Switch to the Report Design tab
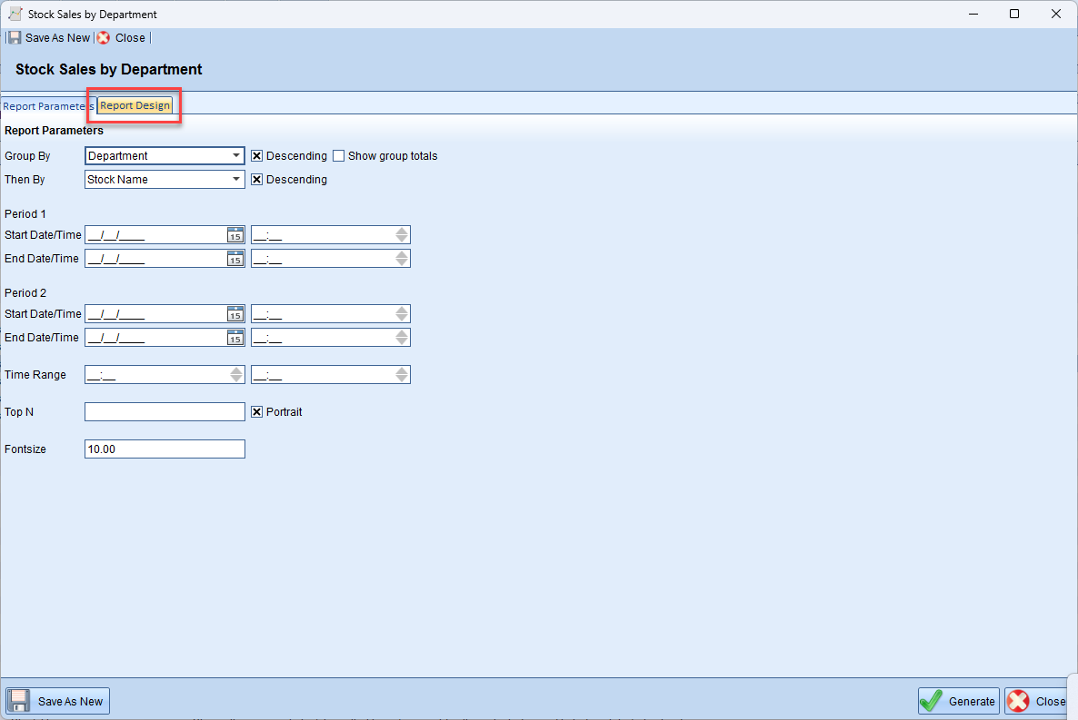The width and height of the screenshot is (1078, 720). coord(135,106)
